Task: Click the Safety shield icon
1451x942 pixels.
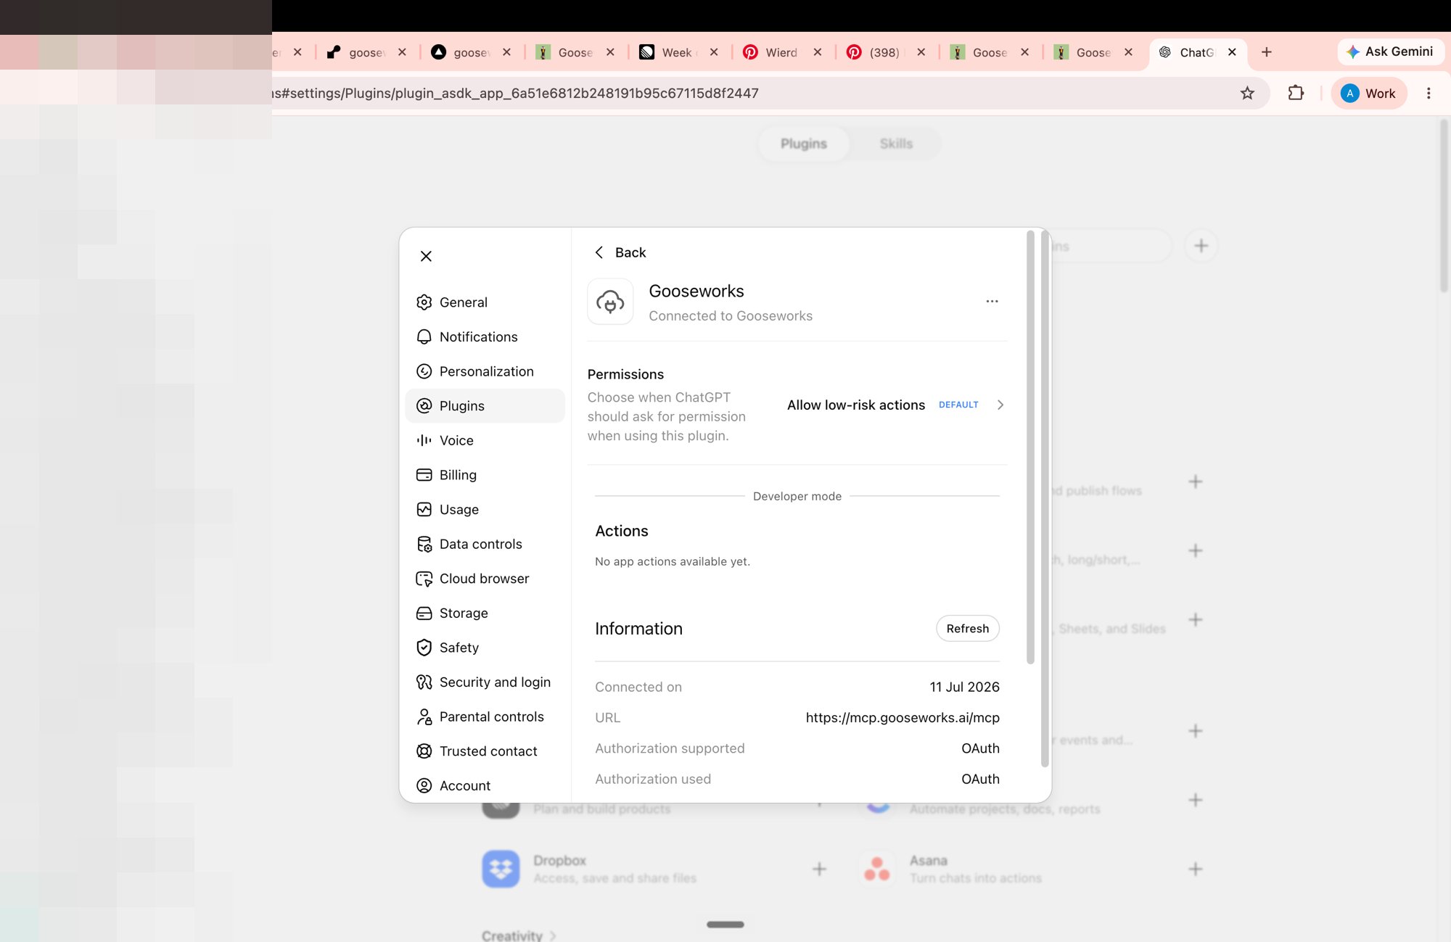Action: point(424,648)
